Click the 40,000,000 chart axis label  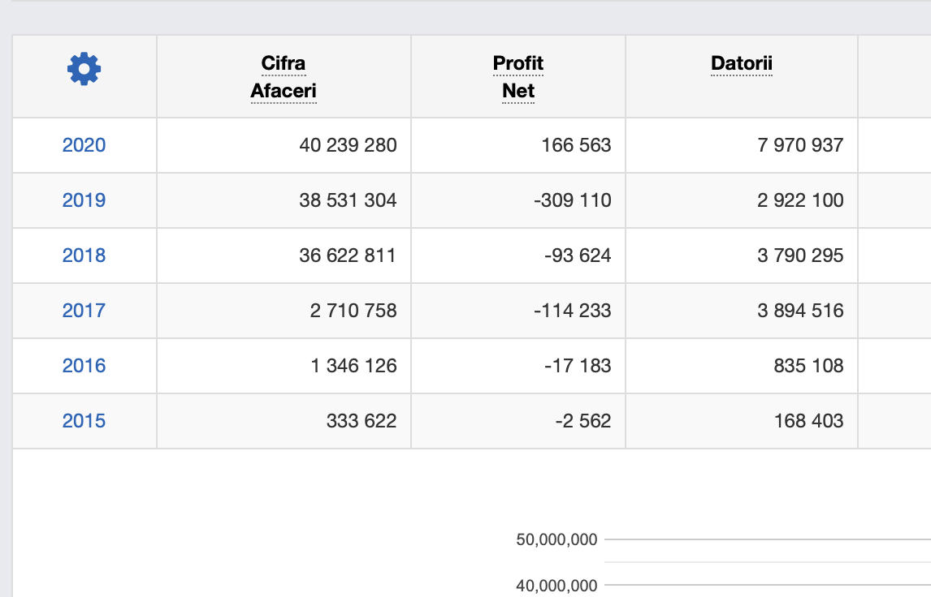(x=556, y=585)
